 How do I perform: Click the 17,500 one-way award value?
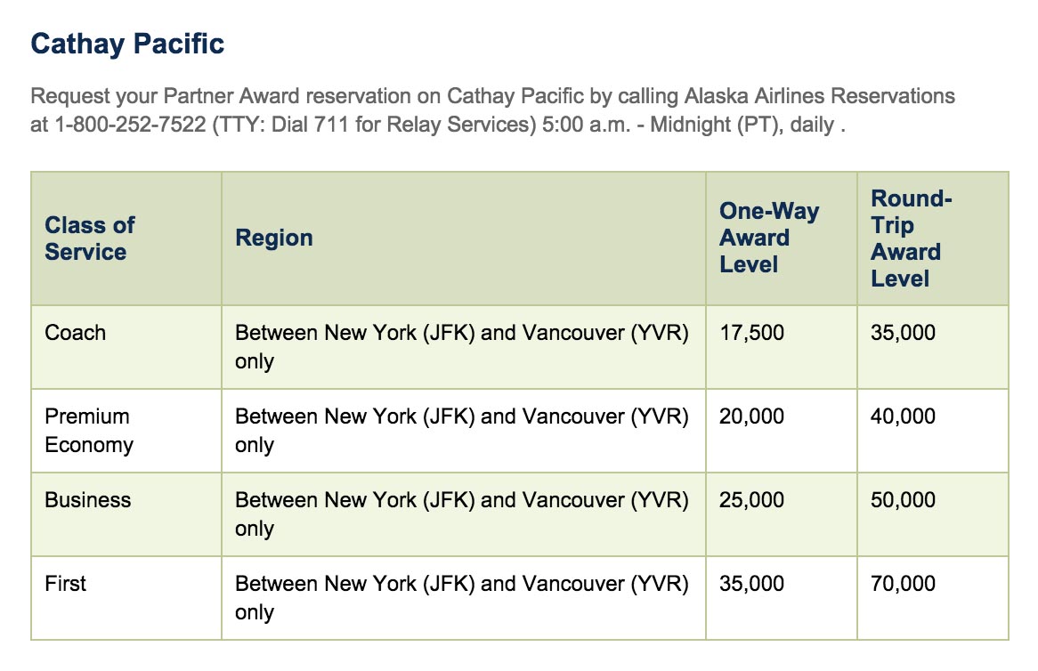coord(752,333)
